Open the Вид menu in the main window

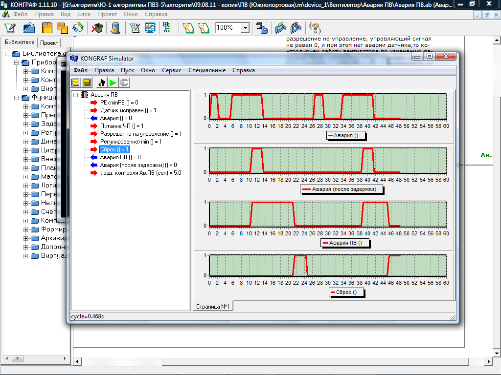click(66, 14)
